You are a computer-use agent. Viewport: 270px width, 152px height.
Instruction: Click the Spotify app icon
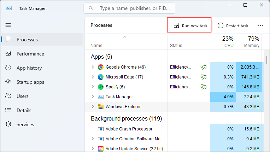pos(101,87)
